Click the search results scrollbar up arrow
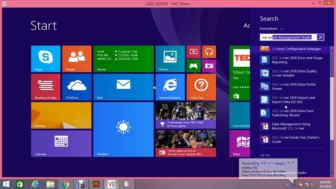336x189 pixels. coord(332,50)
